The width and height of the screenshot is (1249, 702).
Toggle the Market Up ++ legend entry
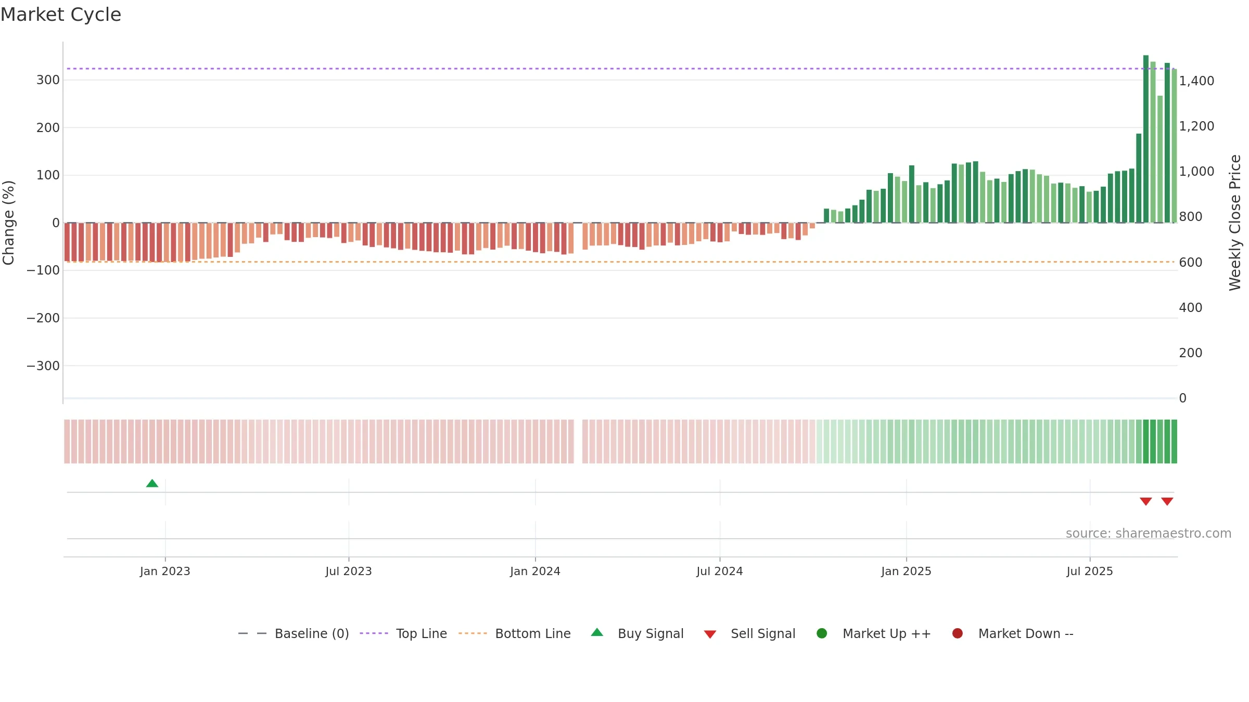tap(874, 633)
